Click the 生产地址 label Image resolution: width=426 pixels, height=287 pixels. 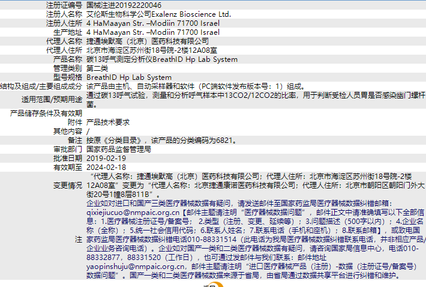(x=68, y=32)
